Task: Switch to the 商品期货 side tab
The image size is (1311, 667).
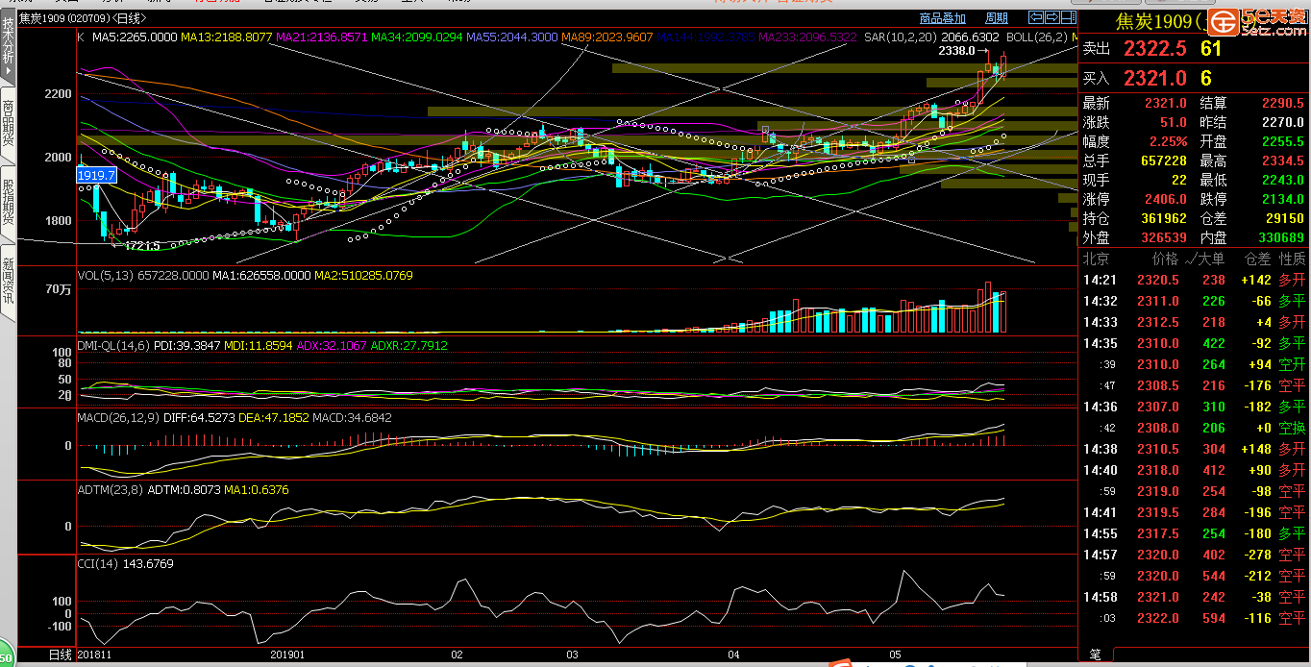Action: 8,127
